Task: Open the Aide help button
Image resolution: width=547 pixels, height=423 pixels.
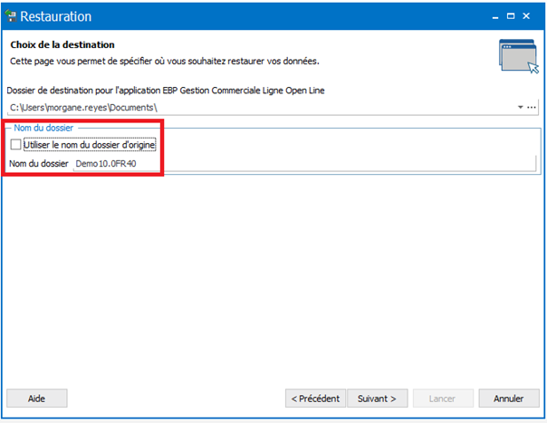Action: click(x=37, y=399)
